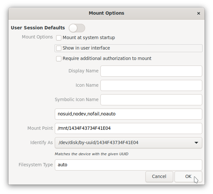Click the Show in user interface label
Image resolution: width=213 pixels, height=194 pixels.
[86, 48]
